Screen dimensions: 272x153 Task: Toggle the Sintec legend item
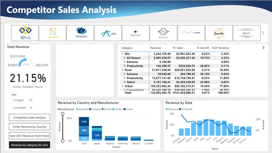click(128, 109)
